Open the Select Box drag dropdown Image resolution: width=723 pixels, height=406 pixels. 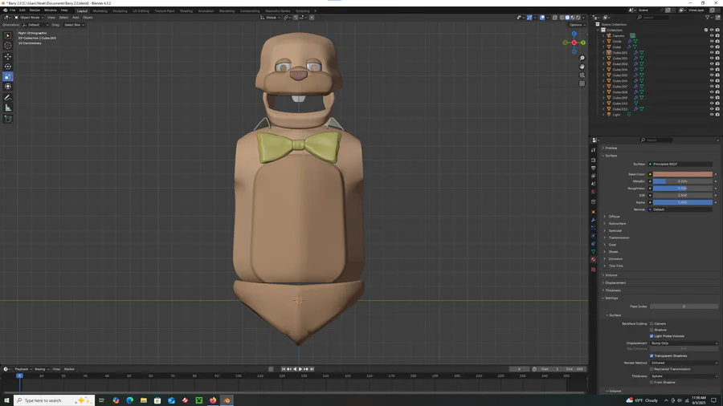(x=74, y=25)
